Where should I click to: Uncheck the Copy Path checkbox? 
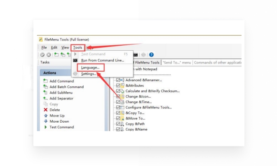point(118,124)
